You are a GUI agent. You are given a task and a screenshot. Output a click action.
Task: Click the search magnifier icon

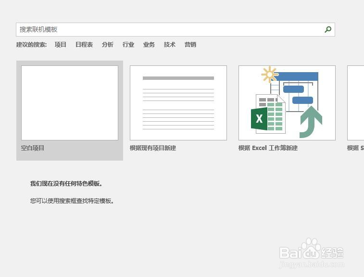328,29
